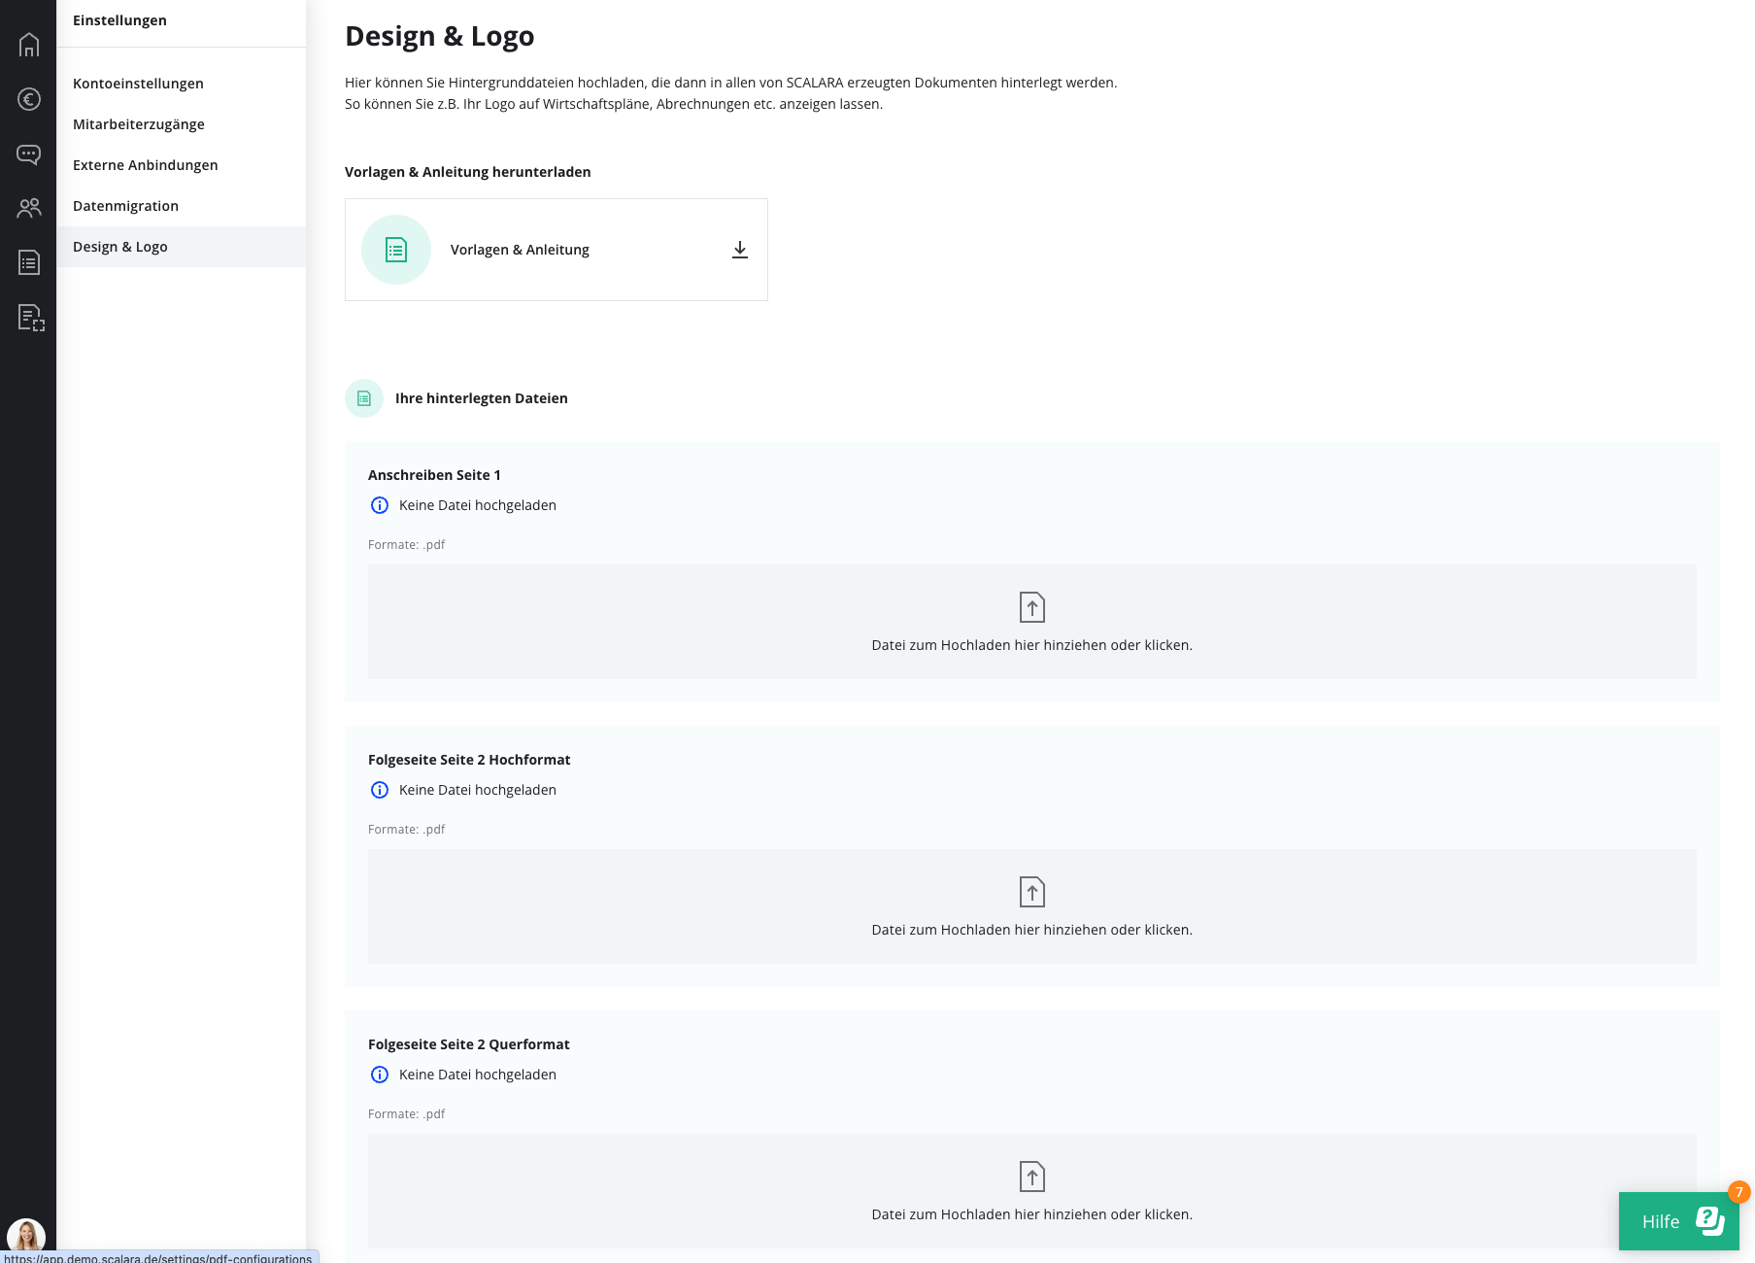
Task: Open the contacts people icon
Action: click(x=29, y=208)
